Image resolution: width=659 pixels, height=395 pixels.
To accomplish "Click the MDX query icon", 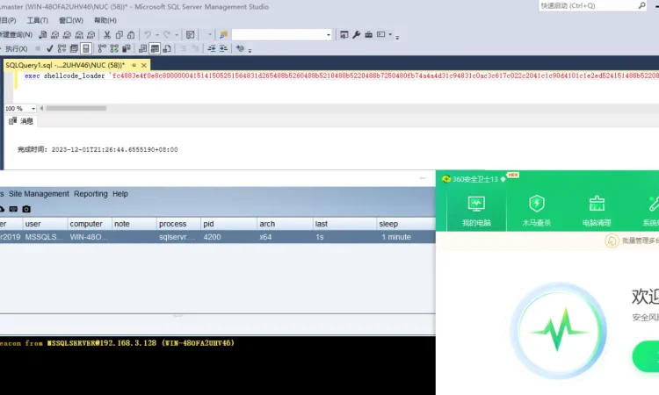I will pos(55,35).
